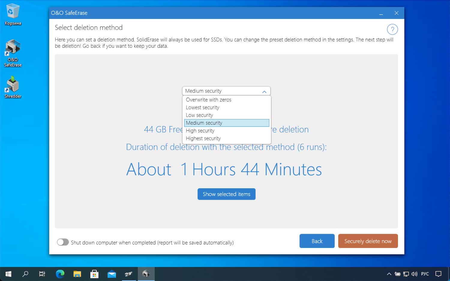Click the satellite app taskbar icon

click(x=129, y=274)
